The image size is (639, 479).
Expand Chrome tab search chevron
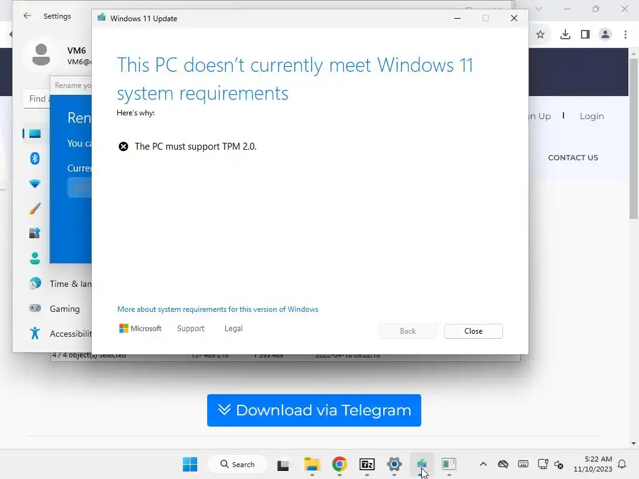(539, 9)
